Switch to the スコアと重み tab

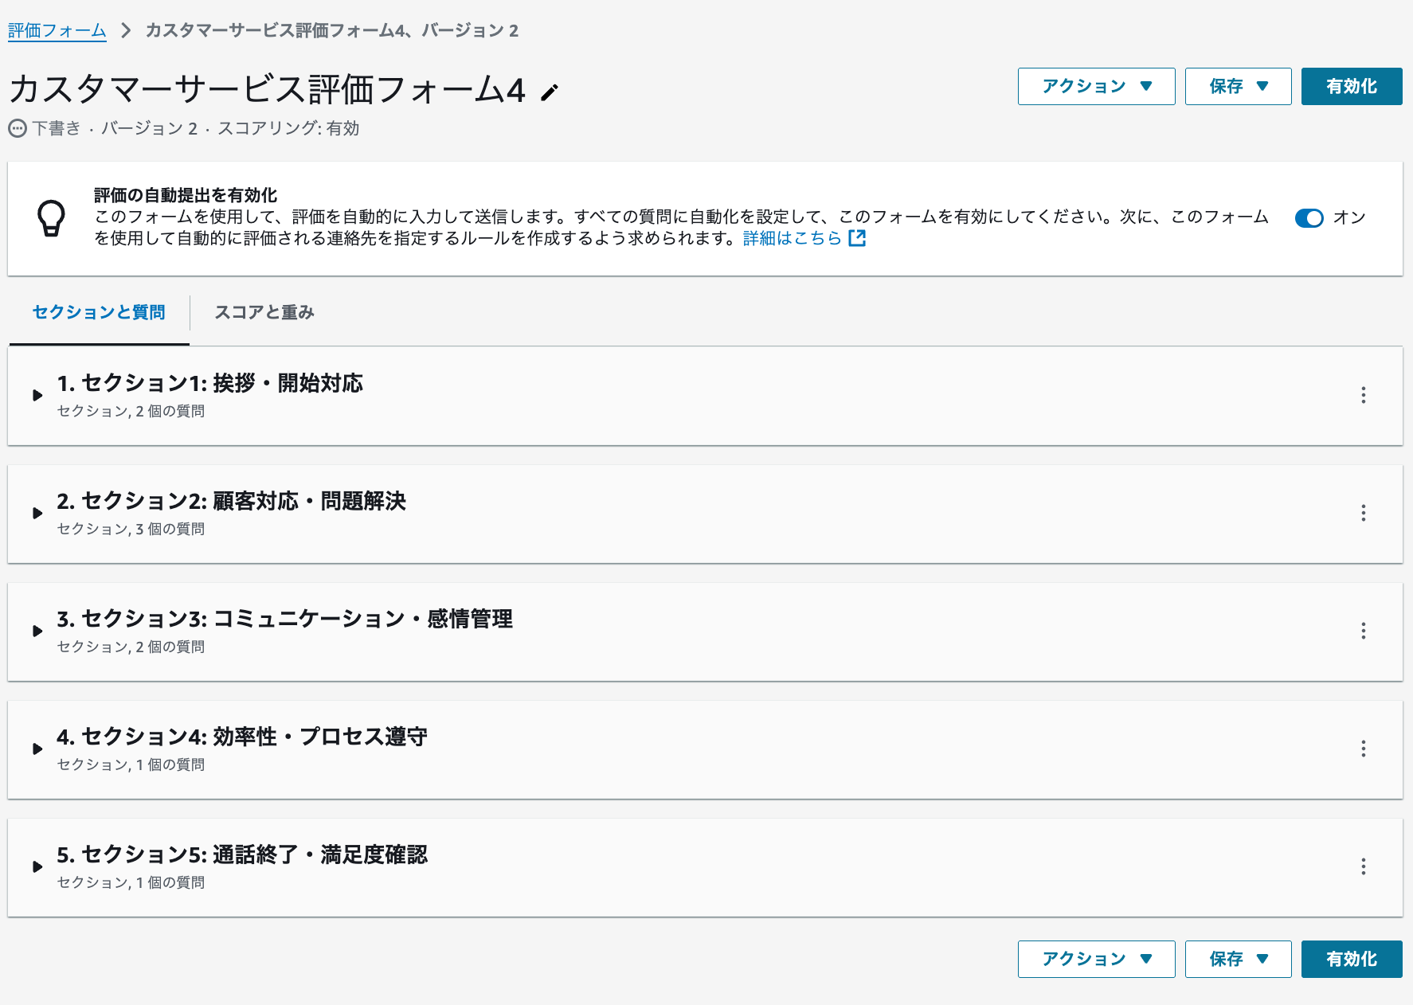264,312
